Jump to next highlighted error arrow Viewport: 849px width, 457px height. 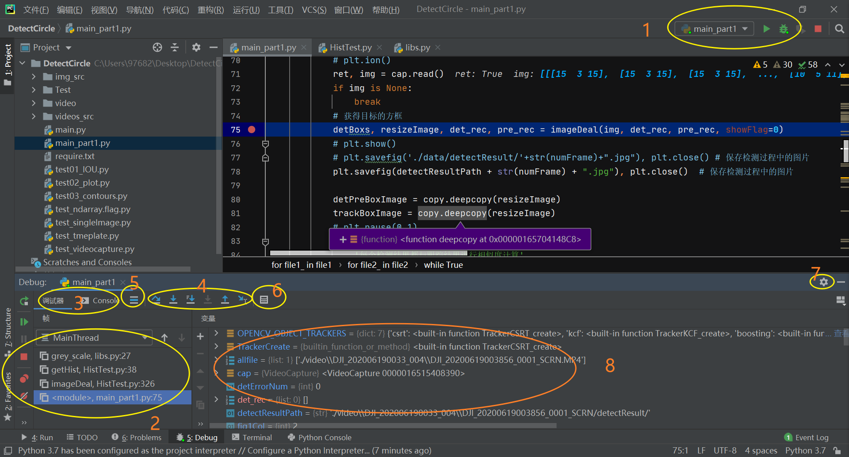click(841, 65)
